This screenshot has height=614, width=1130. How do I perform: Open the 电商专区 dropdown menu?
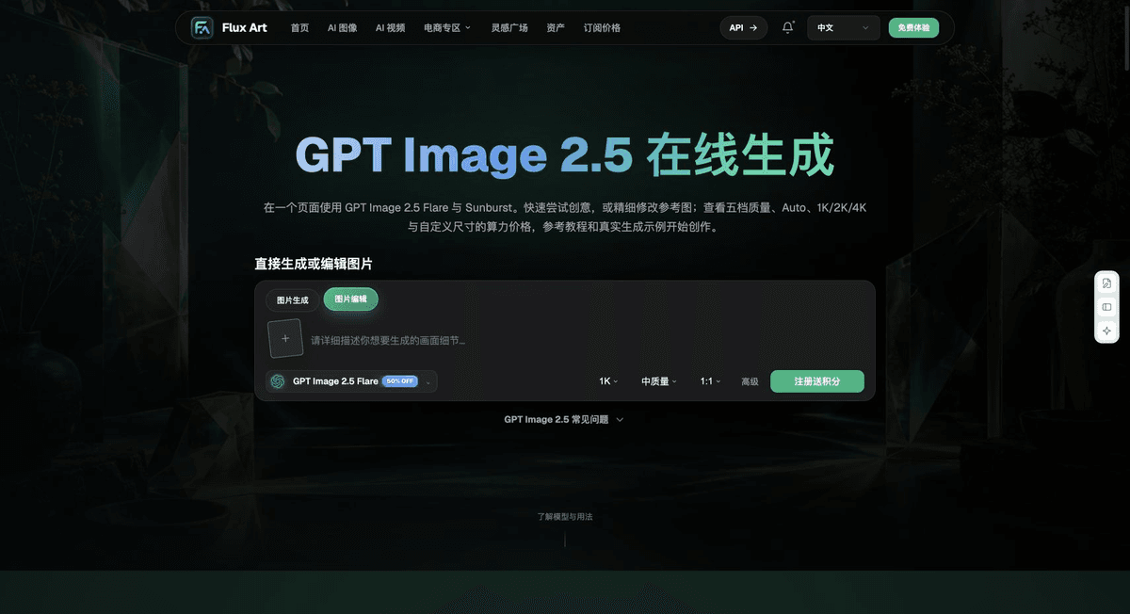pos(447,27)
